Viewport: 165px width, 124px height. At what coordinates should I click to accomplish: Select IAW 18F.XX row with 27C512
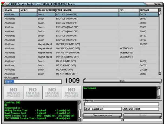click(81, 44)
